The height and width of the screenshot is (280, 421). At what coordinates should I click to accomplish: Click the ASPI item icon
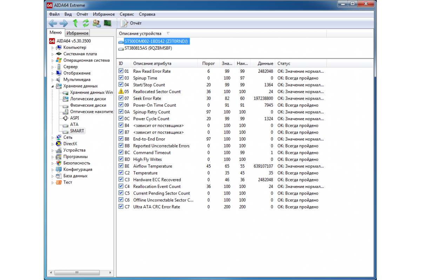tap(65, 118)
